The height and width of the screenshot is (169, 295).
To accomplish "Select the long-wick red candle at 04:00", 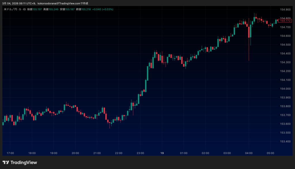I will tap(249, 31).
